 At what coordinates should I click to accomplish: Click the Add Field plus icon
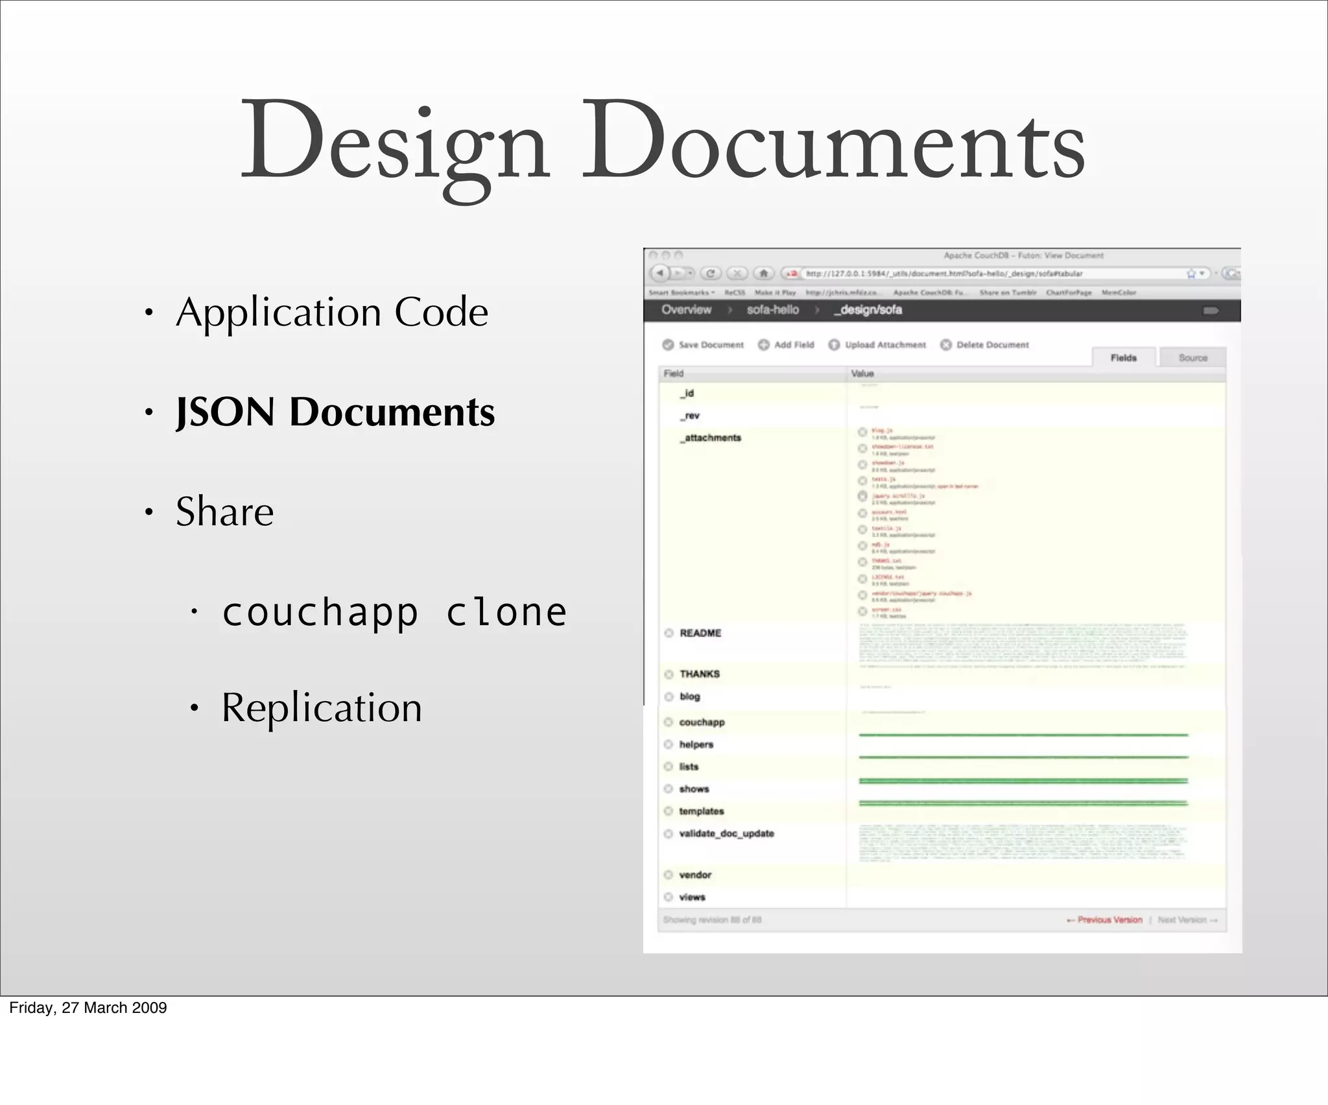(764, 344)
